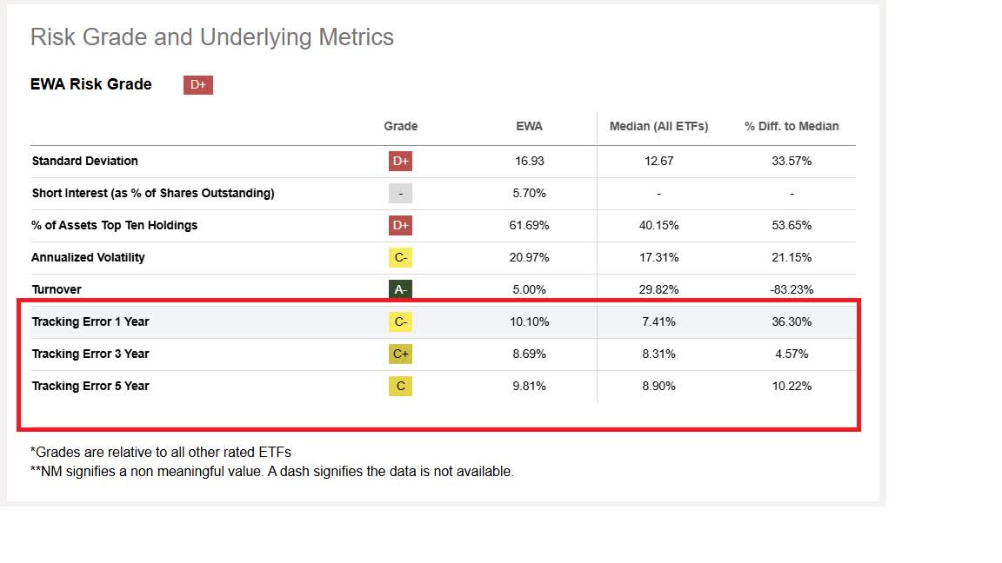This screenshot has width=1002, height=563.
Task: Select the green A- Turnover grade badge
Action: (x=400, y=289)
